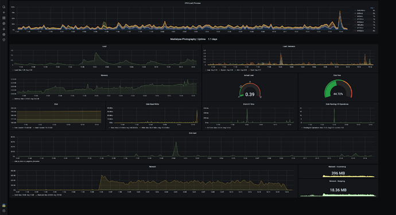The image size is (396, 215).
Task: Open the Actual Load panel title menu
Action: [249, 75]
